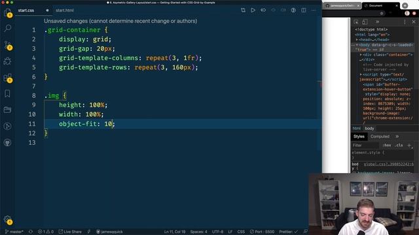Viewport: 419px width, 235px height.
Task: Place cursor on the object-fit line
Action: point(183,124)
